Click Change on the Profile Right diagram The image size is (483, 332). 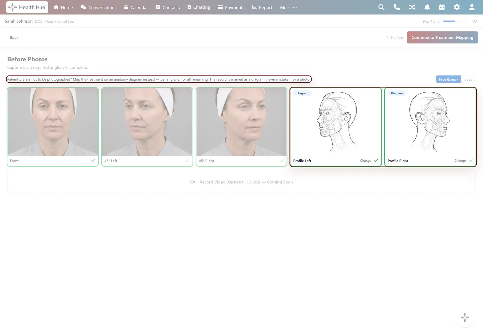pos(460,161)
